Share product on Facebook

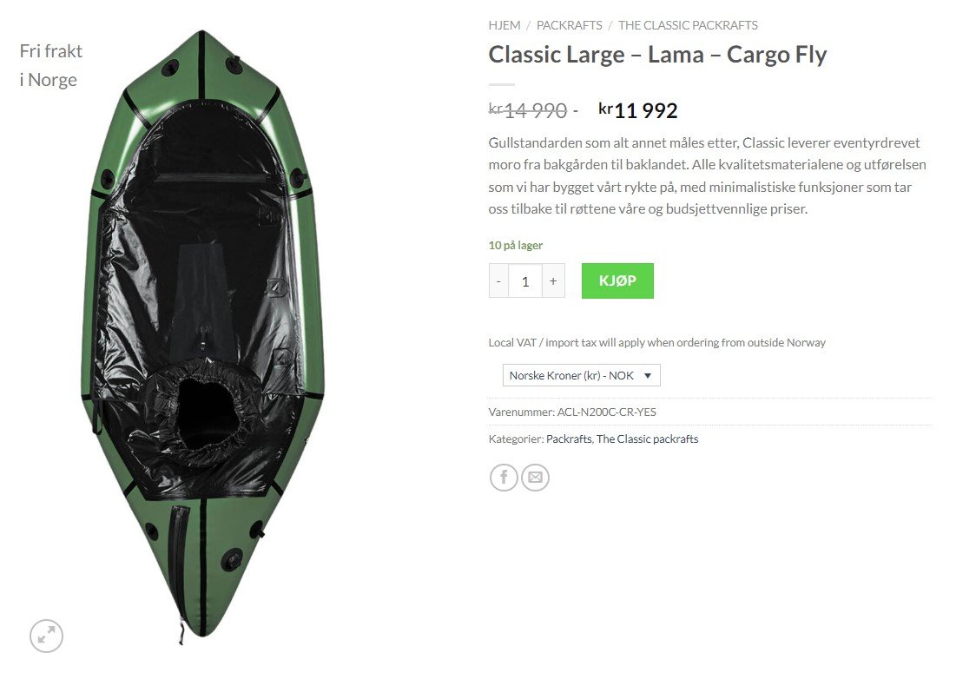[504, 478]
